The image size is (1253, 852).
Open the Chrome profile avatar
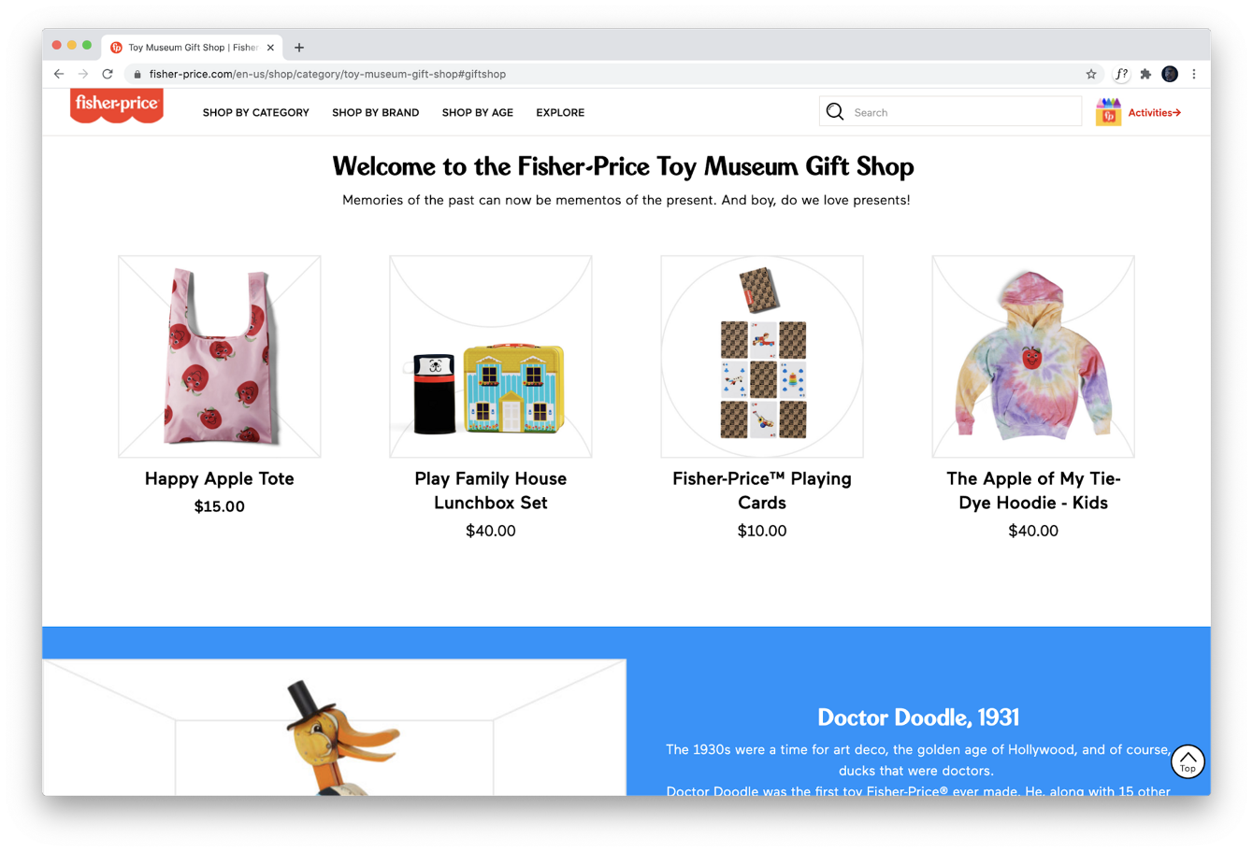coord(1170,74)
